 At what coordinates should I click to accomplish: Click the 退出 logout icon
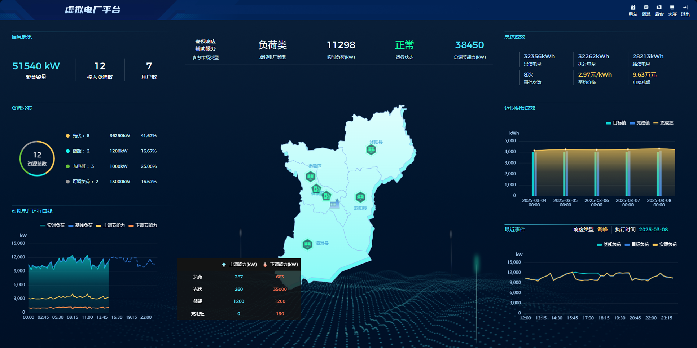(685, 10)
